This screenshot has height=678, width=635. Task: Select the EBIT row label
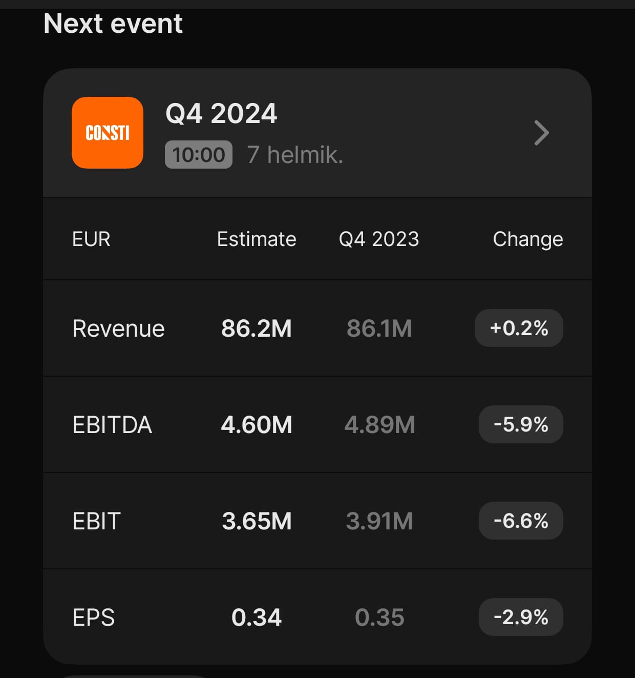coord(96,521)
